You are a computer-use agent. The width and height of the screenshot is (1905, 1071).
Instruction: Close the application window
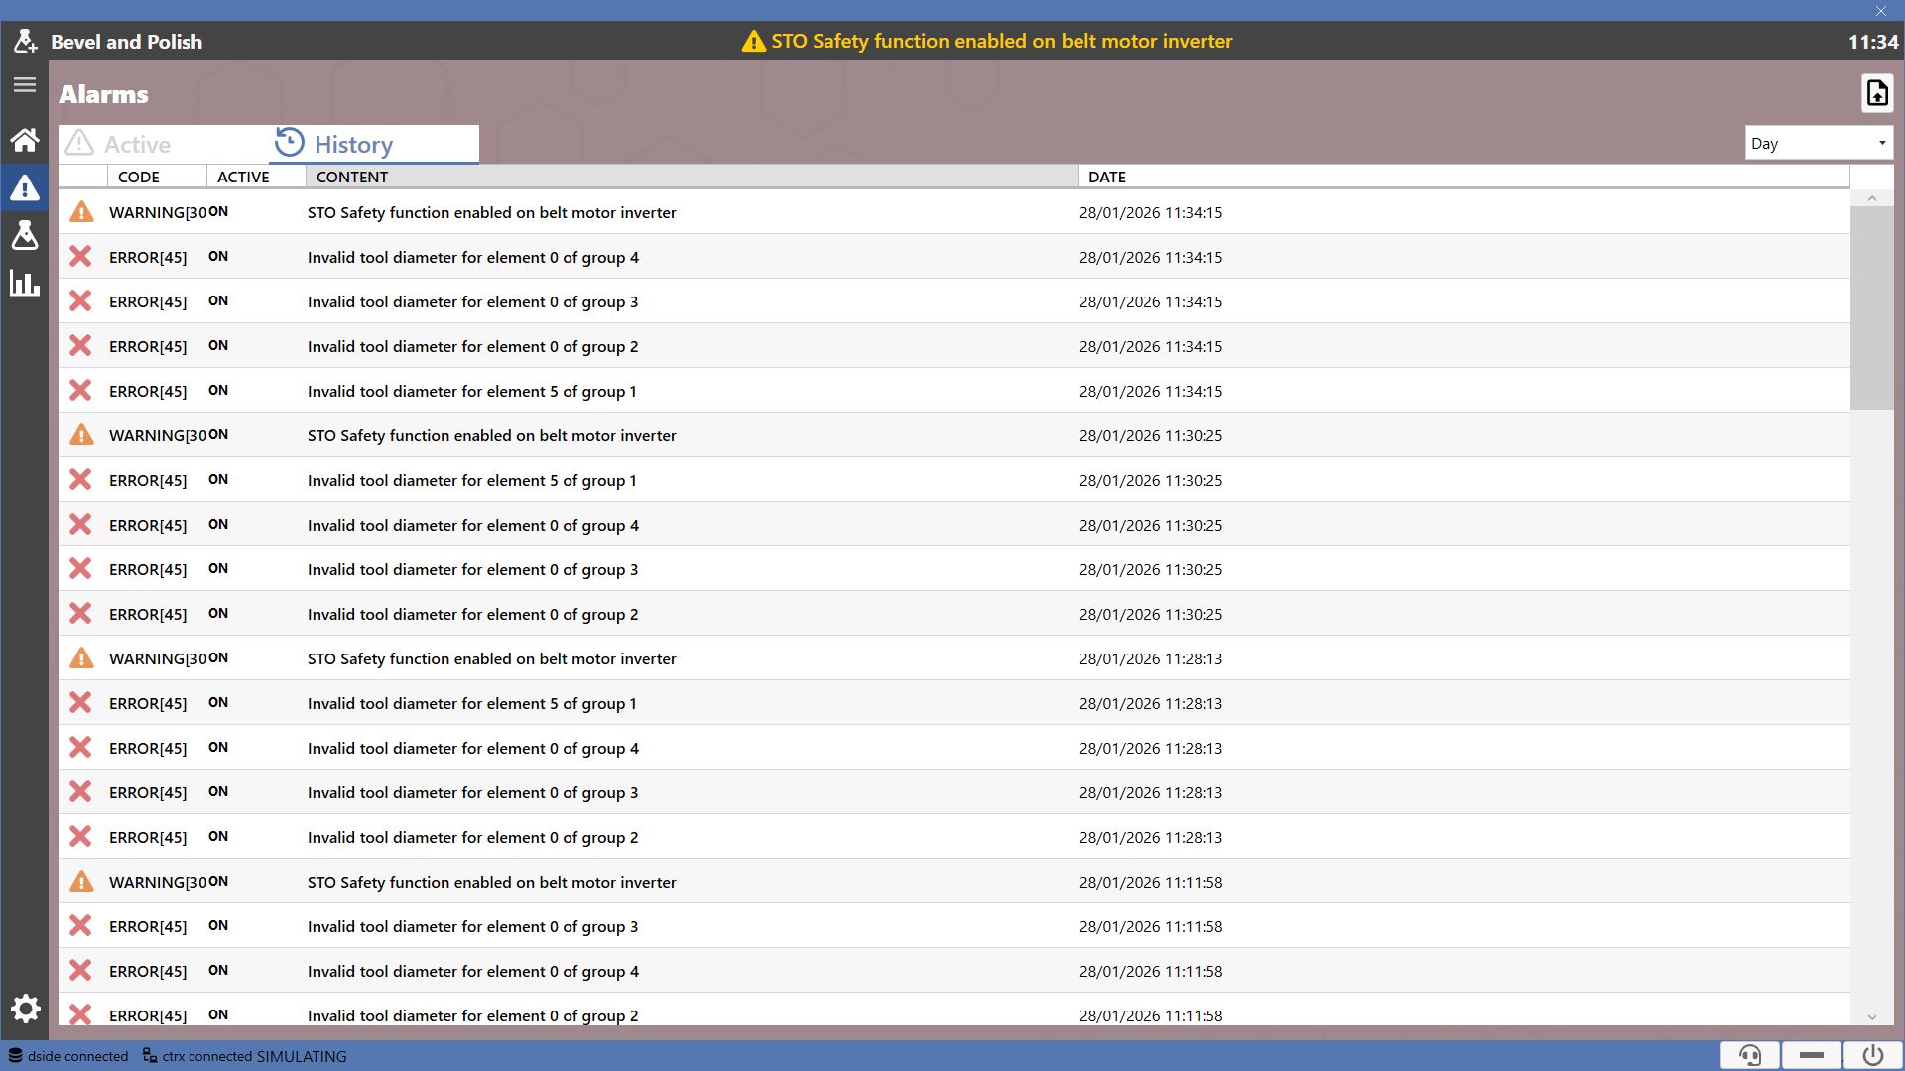pyautogui.click(x=1880, y=11)
